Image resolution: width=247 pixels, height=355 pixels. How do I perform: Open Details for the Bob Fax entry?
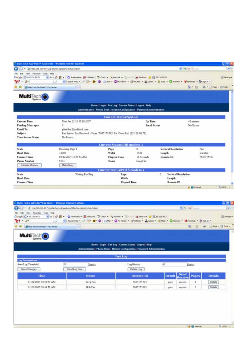pos(213,287)
